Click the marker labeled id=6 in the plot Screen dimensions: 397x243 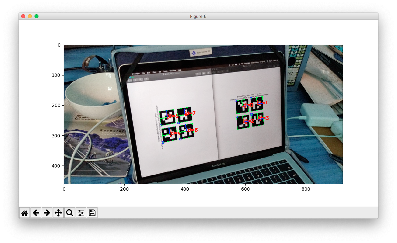click(x=186, y=131)
